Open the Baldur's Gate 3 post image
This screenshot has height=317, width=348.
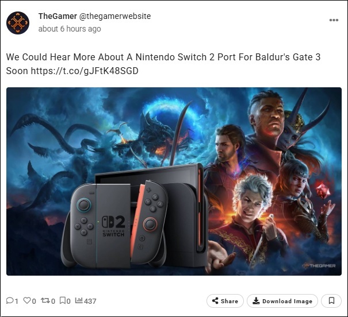coord(174,181)
